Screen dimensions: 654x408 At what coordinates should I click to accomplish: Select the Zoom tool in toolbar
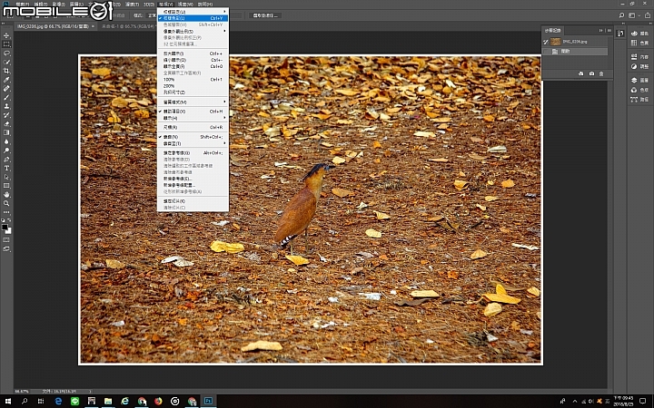click(x=6, y=204)
